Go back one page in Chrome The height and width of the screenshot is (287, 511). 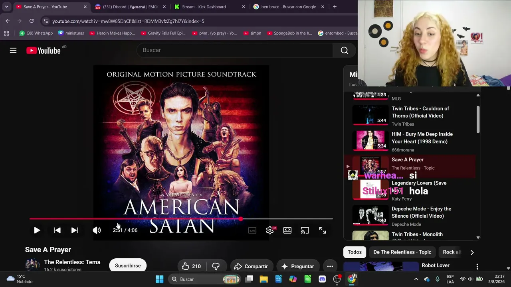pos(8,21)
